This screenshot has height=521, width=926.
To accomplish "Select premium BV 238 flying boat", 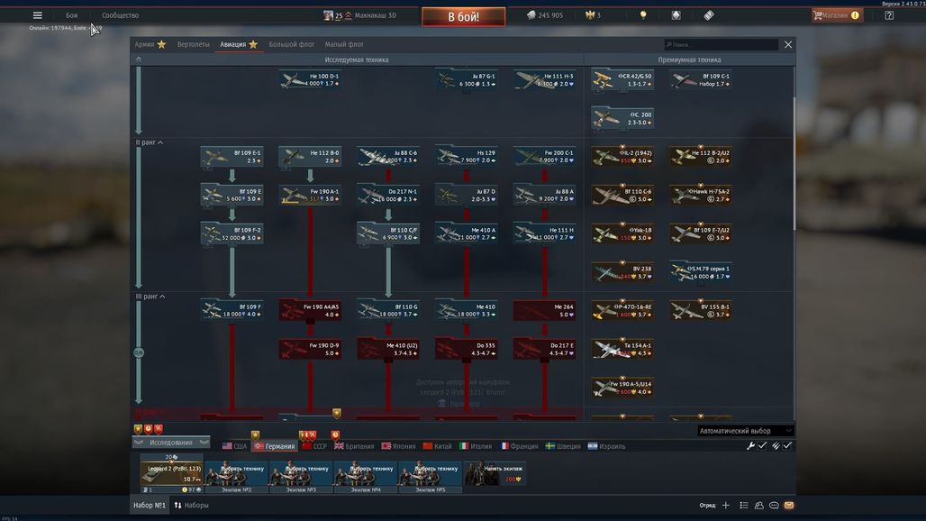I will click(x=622, y=272).
